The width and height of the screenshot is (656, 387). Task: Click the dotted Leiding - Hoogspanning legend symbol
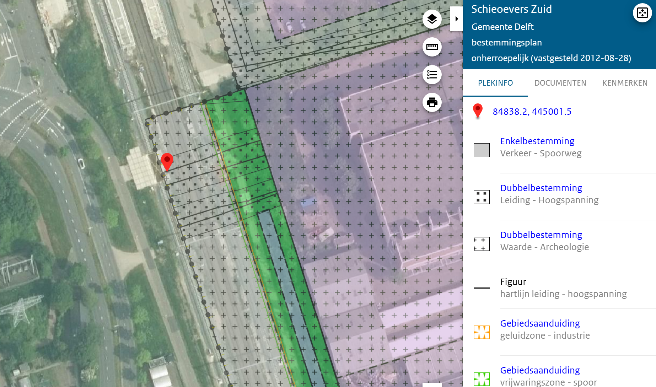tap(482, 197)
